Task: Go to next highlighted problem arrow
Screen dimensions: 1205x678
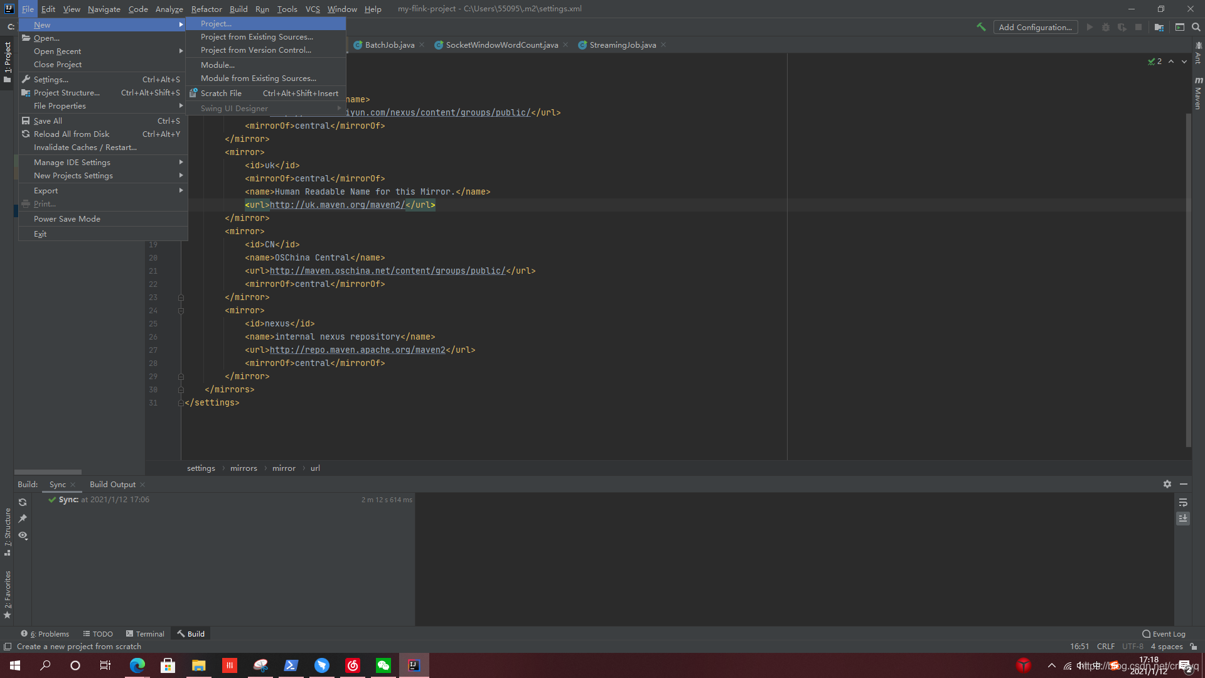Action: (x=1184, y=62)
